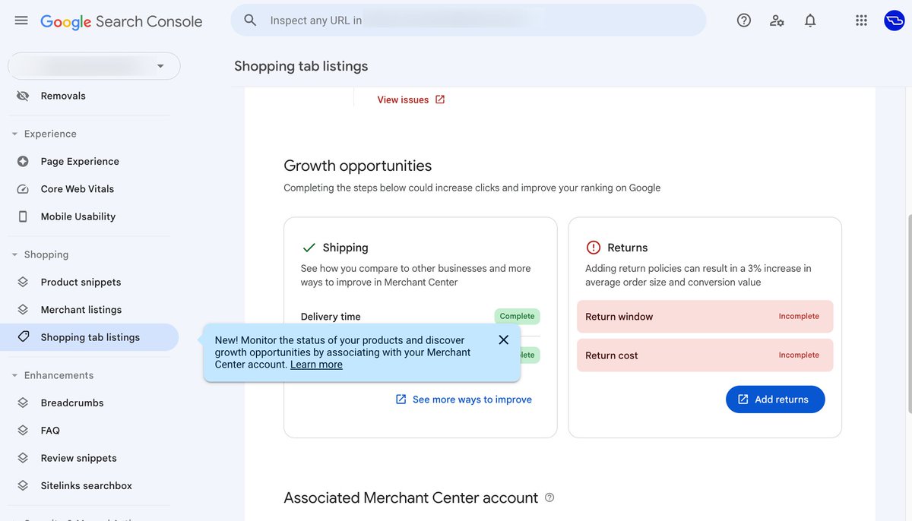Open the property selector dropdown
The width and height of the screenshot is (912, 521).
pyautogui.click(x=94, y=66)
